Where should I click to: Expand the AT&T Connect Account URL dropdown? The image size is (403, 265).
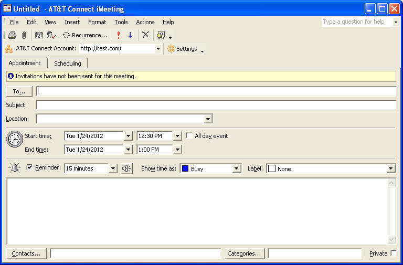click(x=158, y=49)
